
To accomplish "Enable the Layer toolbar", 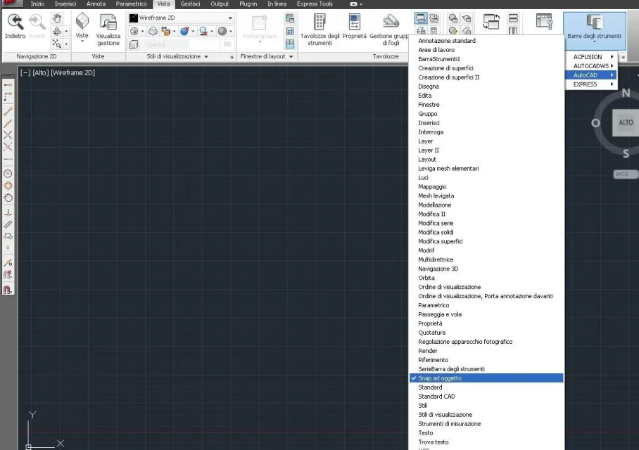I will click(486, 141).
